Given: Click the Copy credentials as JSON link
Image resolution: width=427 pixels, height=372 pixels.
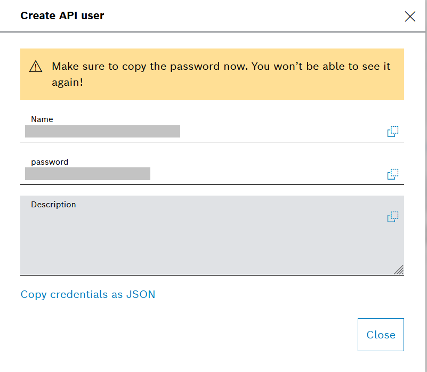Looking at the screenshot, I should 88,294.
